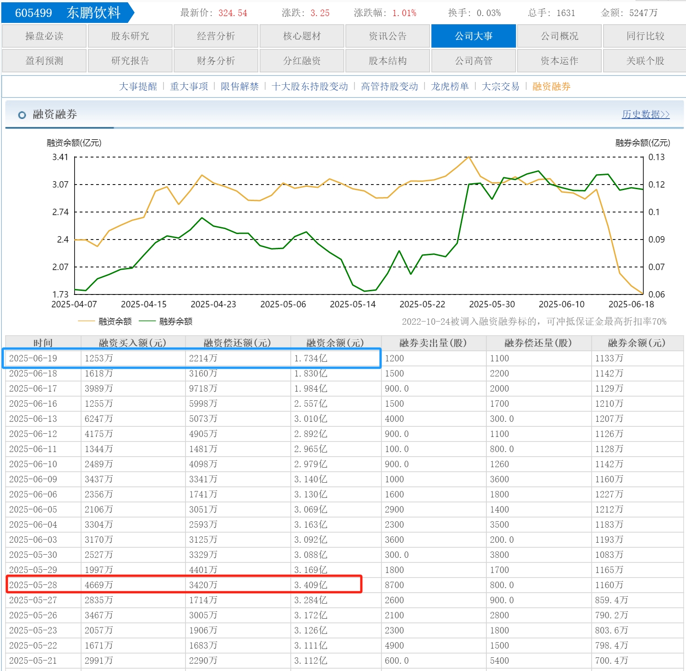
Task: Click the 融资偿还额(元) column header
Action: [x=238, y=343]
